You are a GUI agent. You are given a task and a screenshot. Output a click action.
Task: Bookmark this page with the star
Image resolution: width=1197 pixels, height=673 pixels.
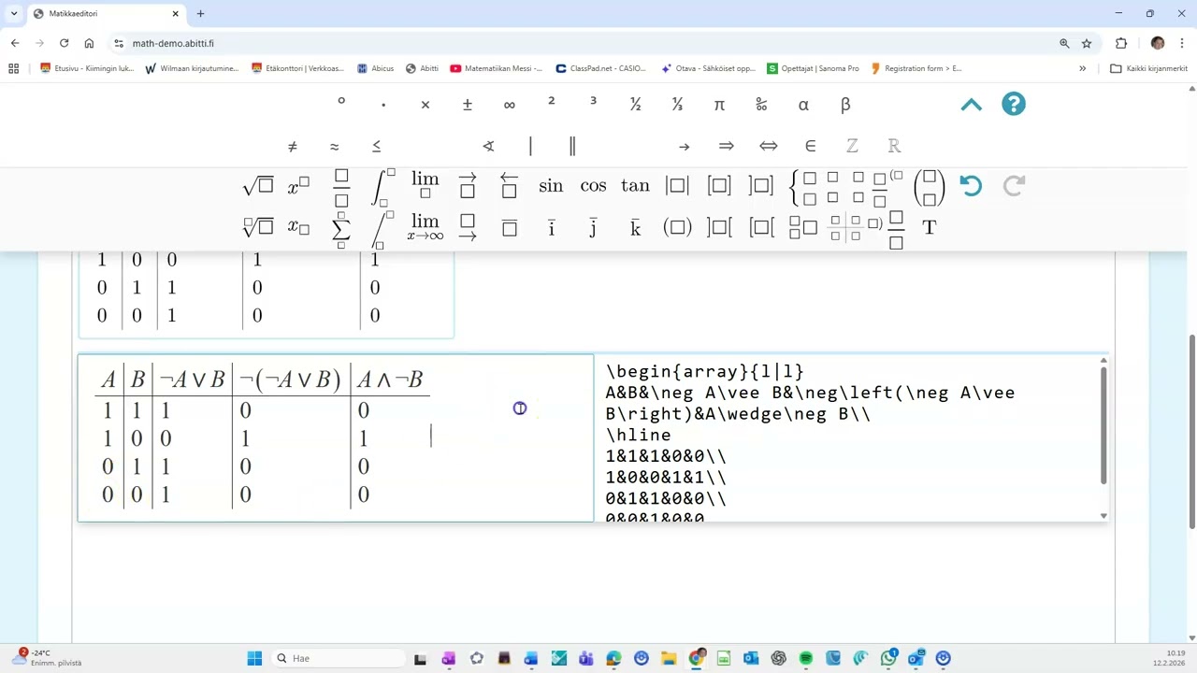(1087, 43)
